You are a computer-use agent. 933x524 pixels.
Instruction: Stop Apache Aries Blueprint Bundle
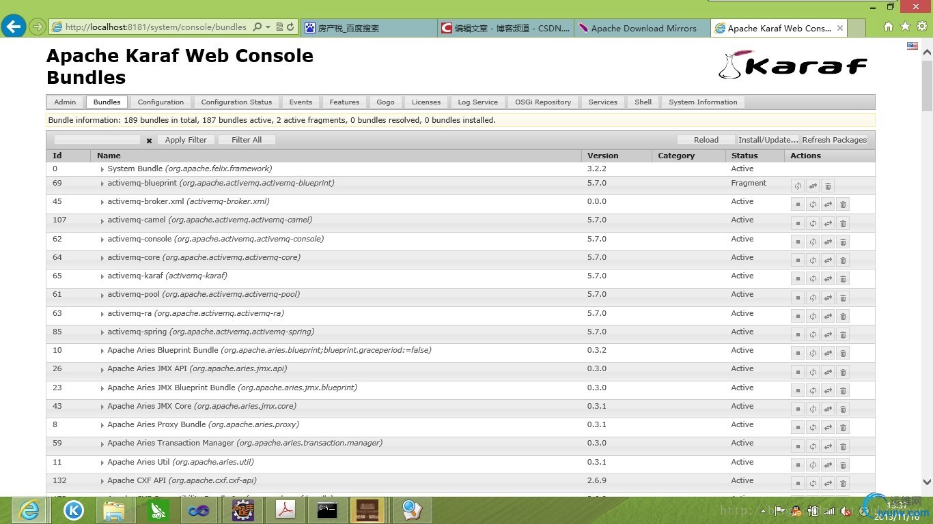tap(798, 353)
